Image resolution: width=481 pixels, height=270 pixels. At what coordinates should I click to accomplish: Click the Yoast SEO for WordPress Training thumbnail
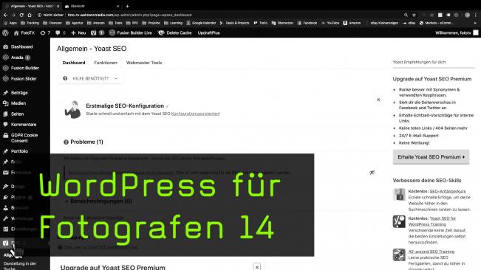(399, 221)
